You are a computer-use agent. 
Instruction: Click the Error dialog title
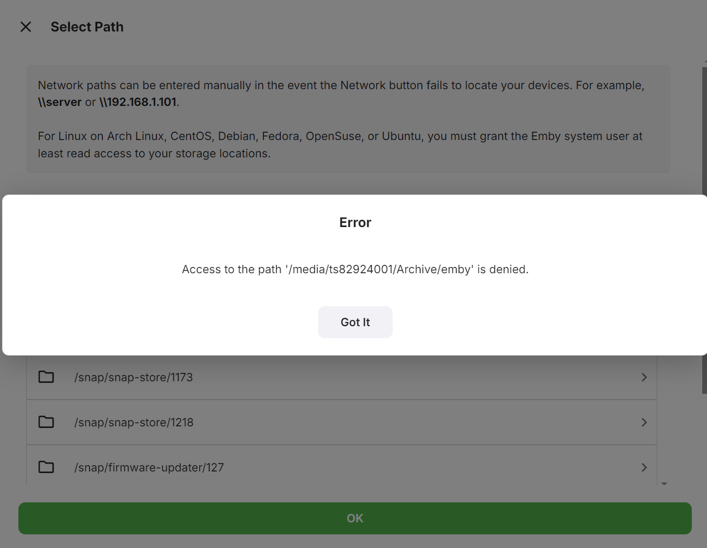(x=355, y=222)
